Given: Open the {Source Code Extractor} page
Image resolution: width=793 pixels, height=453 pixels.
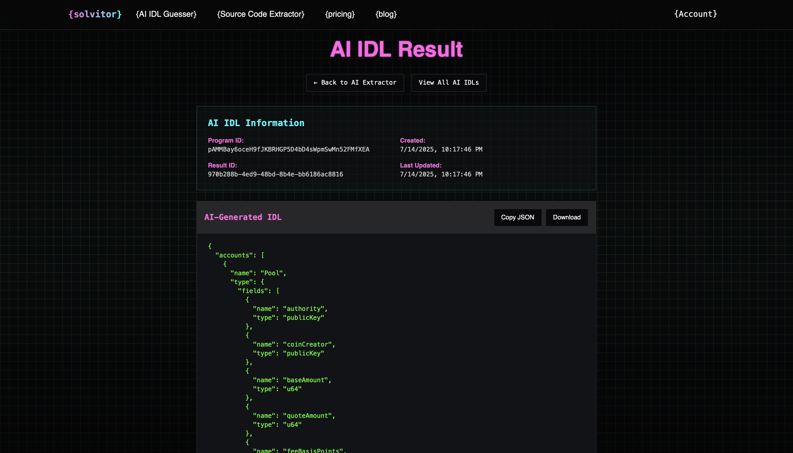Looking at the screenshot, I should 261,14.
